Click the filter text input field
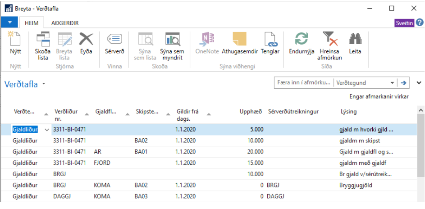Screen dimensions: 425x209 click(303, 83)
